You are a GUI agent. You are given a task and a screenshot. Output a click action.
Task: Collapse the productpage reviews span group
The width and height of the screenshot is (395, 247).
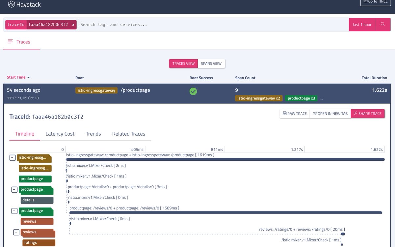pos(14,211)
